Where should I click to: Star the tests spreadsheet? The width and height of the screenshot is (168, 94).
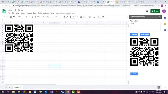pyautogui.click(x=15, y=10)
